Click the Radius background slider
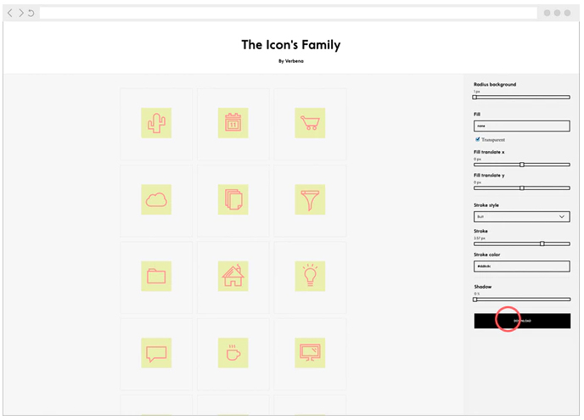The image size is (584, 420). pos(522,98)
